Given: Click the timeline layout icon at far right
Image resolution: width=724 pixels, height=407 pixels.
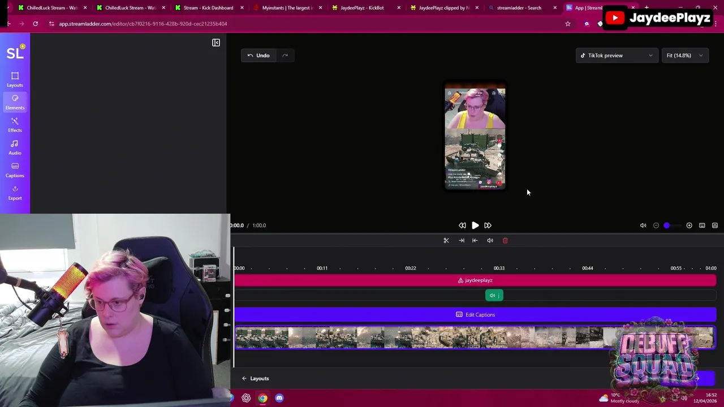Looking at the screenshot, I should point(715,226).
